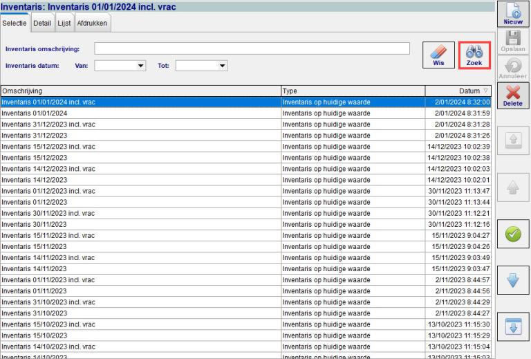
Task: Click the Type column header
Action: [x=351, y=91]
